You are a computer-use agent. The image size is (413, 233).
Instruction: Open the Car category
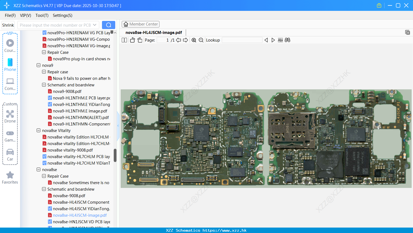[10, 155]
